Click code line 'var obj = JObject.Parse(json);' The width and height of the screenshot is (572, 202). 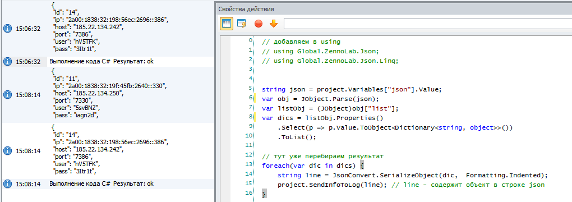tap(321, 99)
